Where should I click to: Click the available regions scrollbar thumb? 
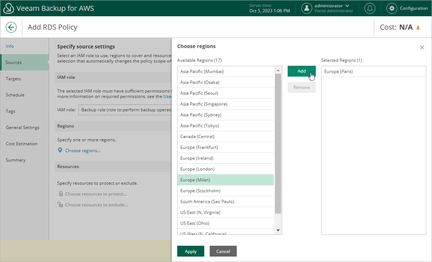click(x=278, y=143)
